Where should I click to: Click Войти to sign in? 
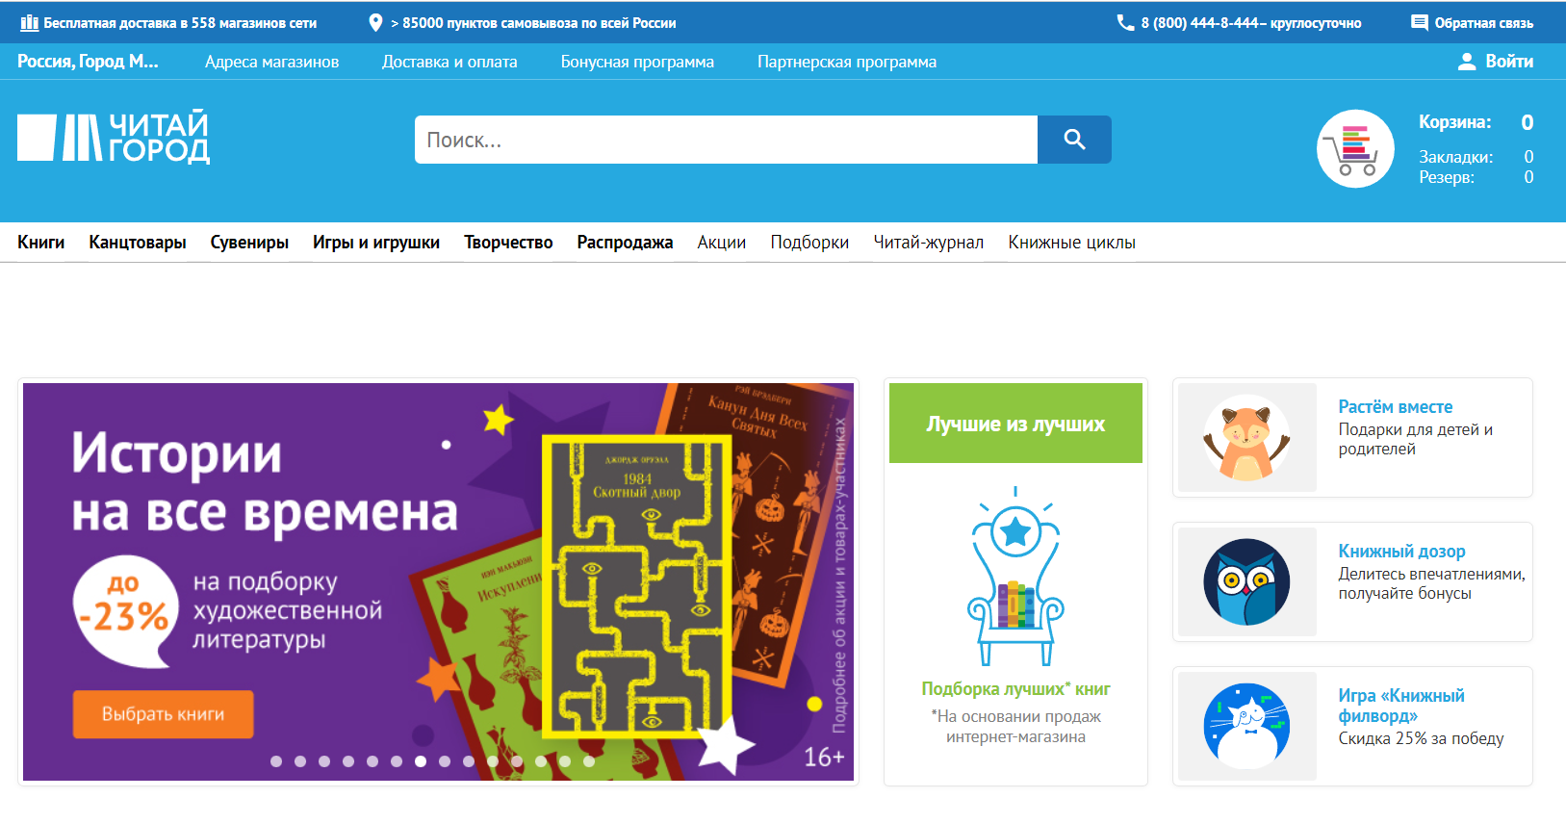1509,62
